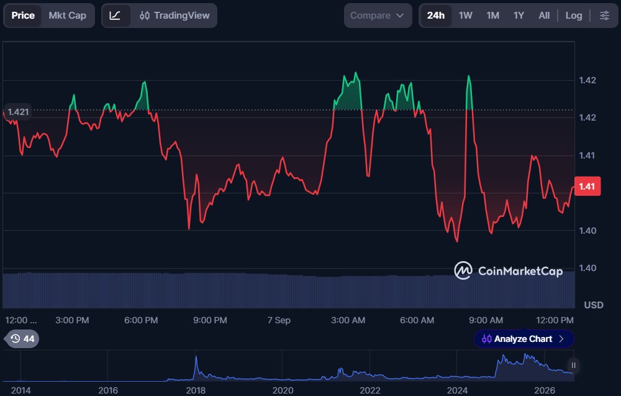621x396 pixels.
Task: Switch to Mkt Cap view
Action: click(67, 16)
